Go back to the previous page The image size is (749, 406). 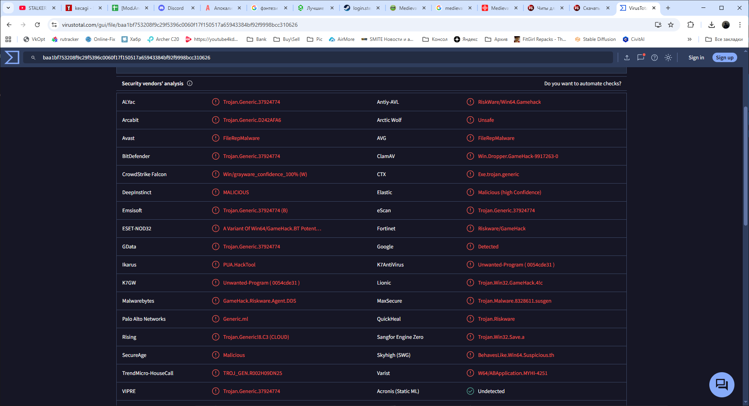(9, 25)
